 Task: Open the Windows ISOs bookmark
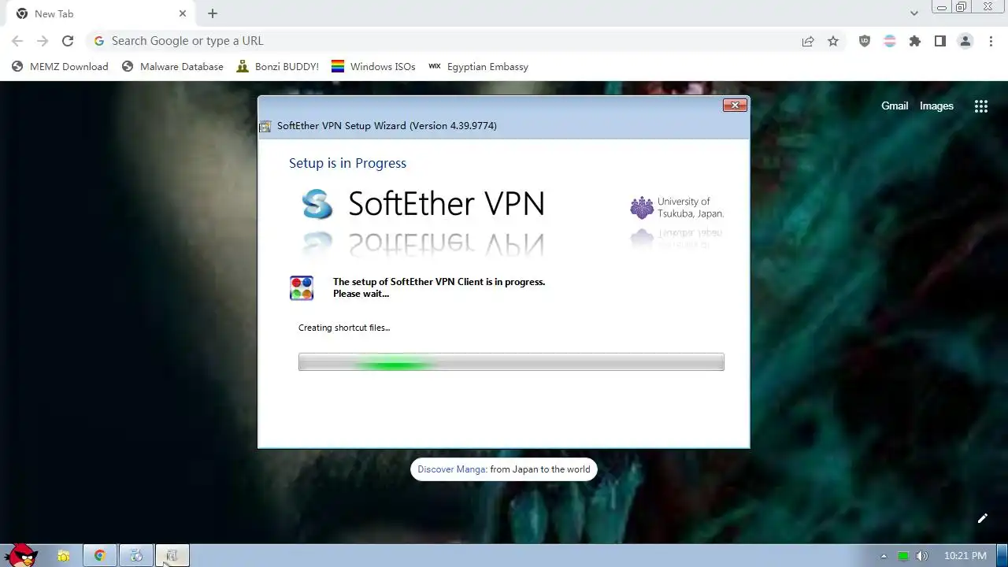tap(373, 67)
